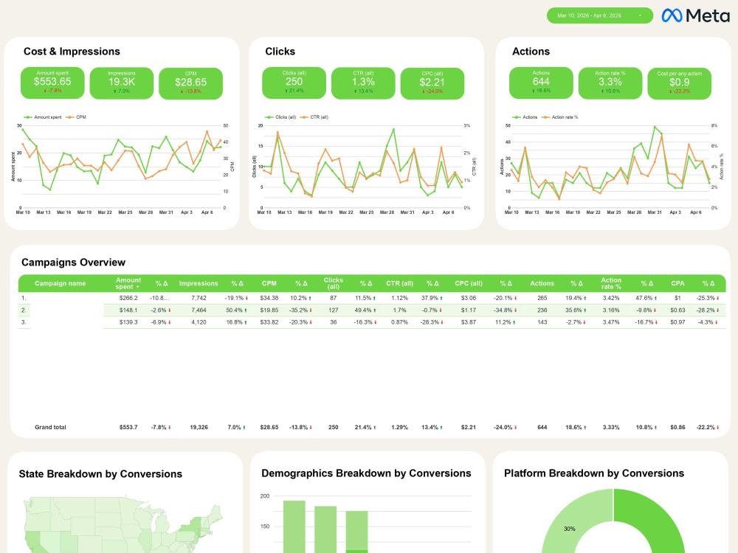
Task: Click the State Breakdown by Conversions title
Action: (100, 474)
